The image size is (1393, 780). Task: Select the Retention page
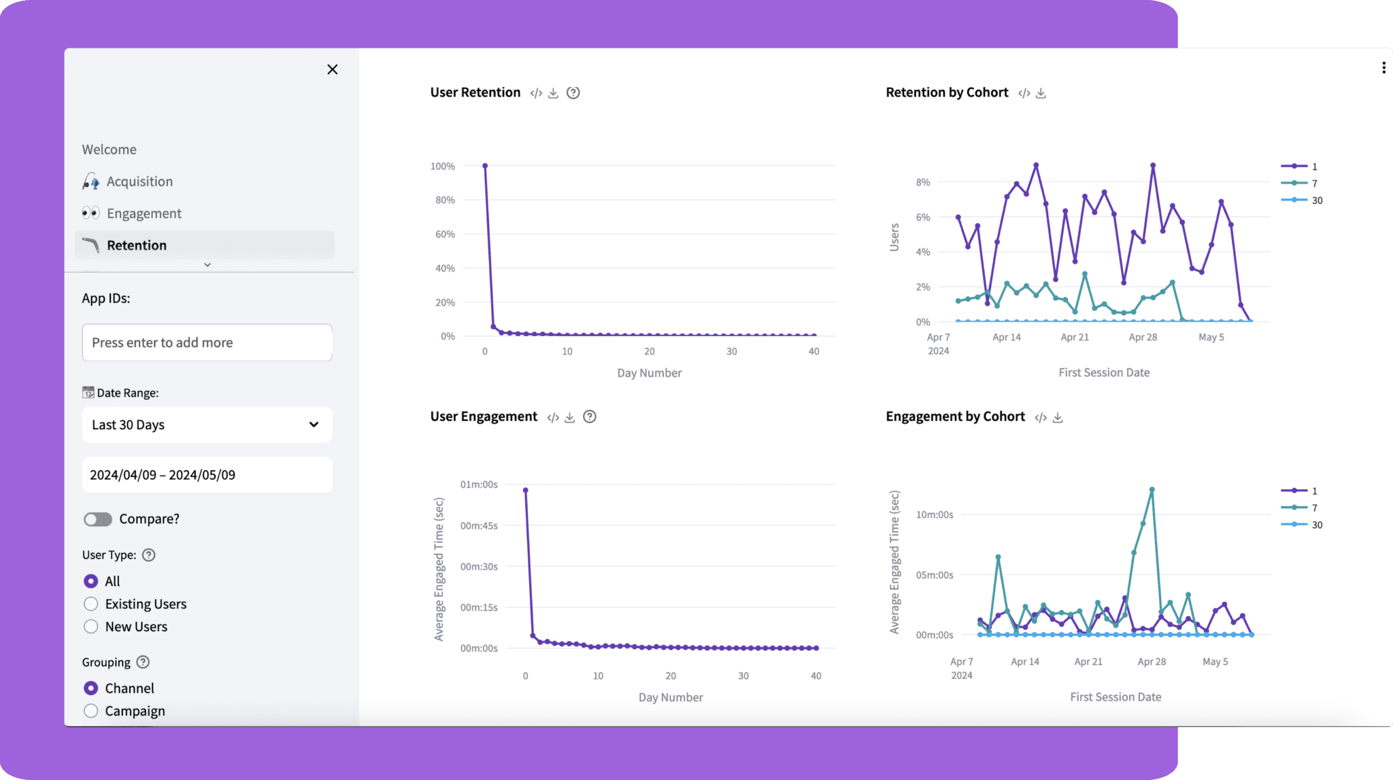point(204,245)
